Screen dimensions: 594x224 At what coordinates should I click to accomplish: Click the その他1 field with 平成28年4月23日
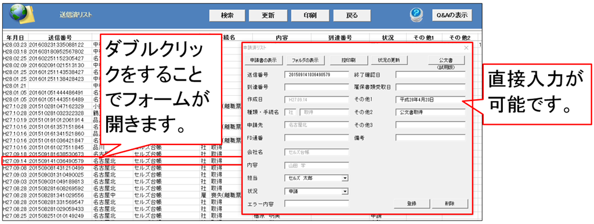(430, 100)
